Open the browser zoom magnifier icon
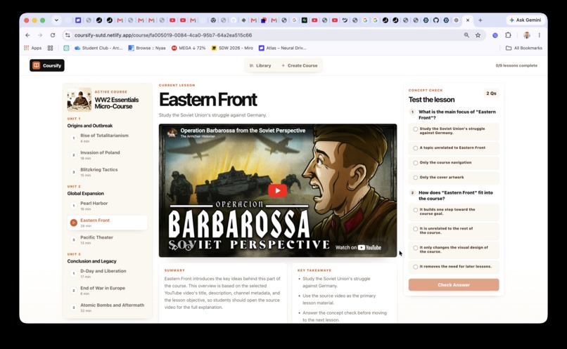Screen dimensions: 567x349 click(466, 35)
